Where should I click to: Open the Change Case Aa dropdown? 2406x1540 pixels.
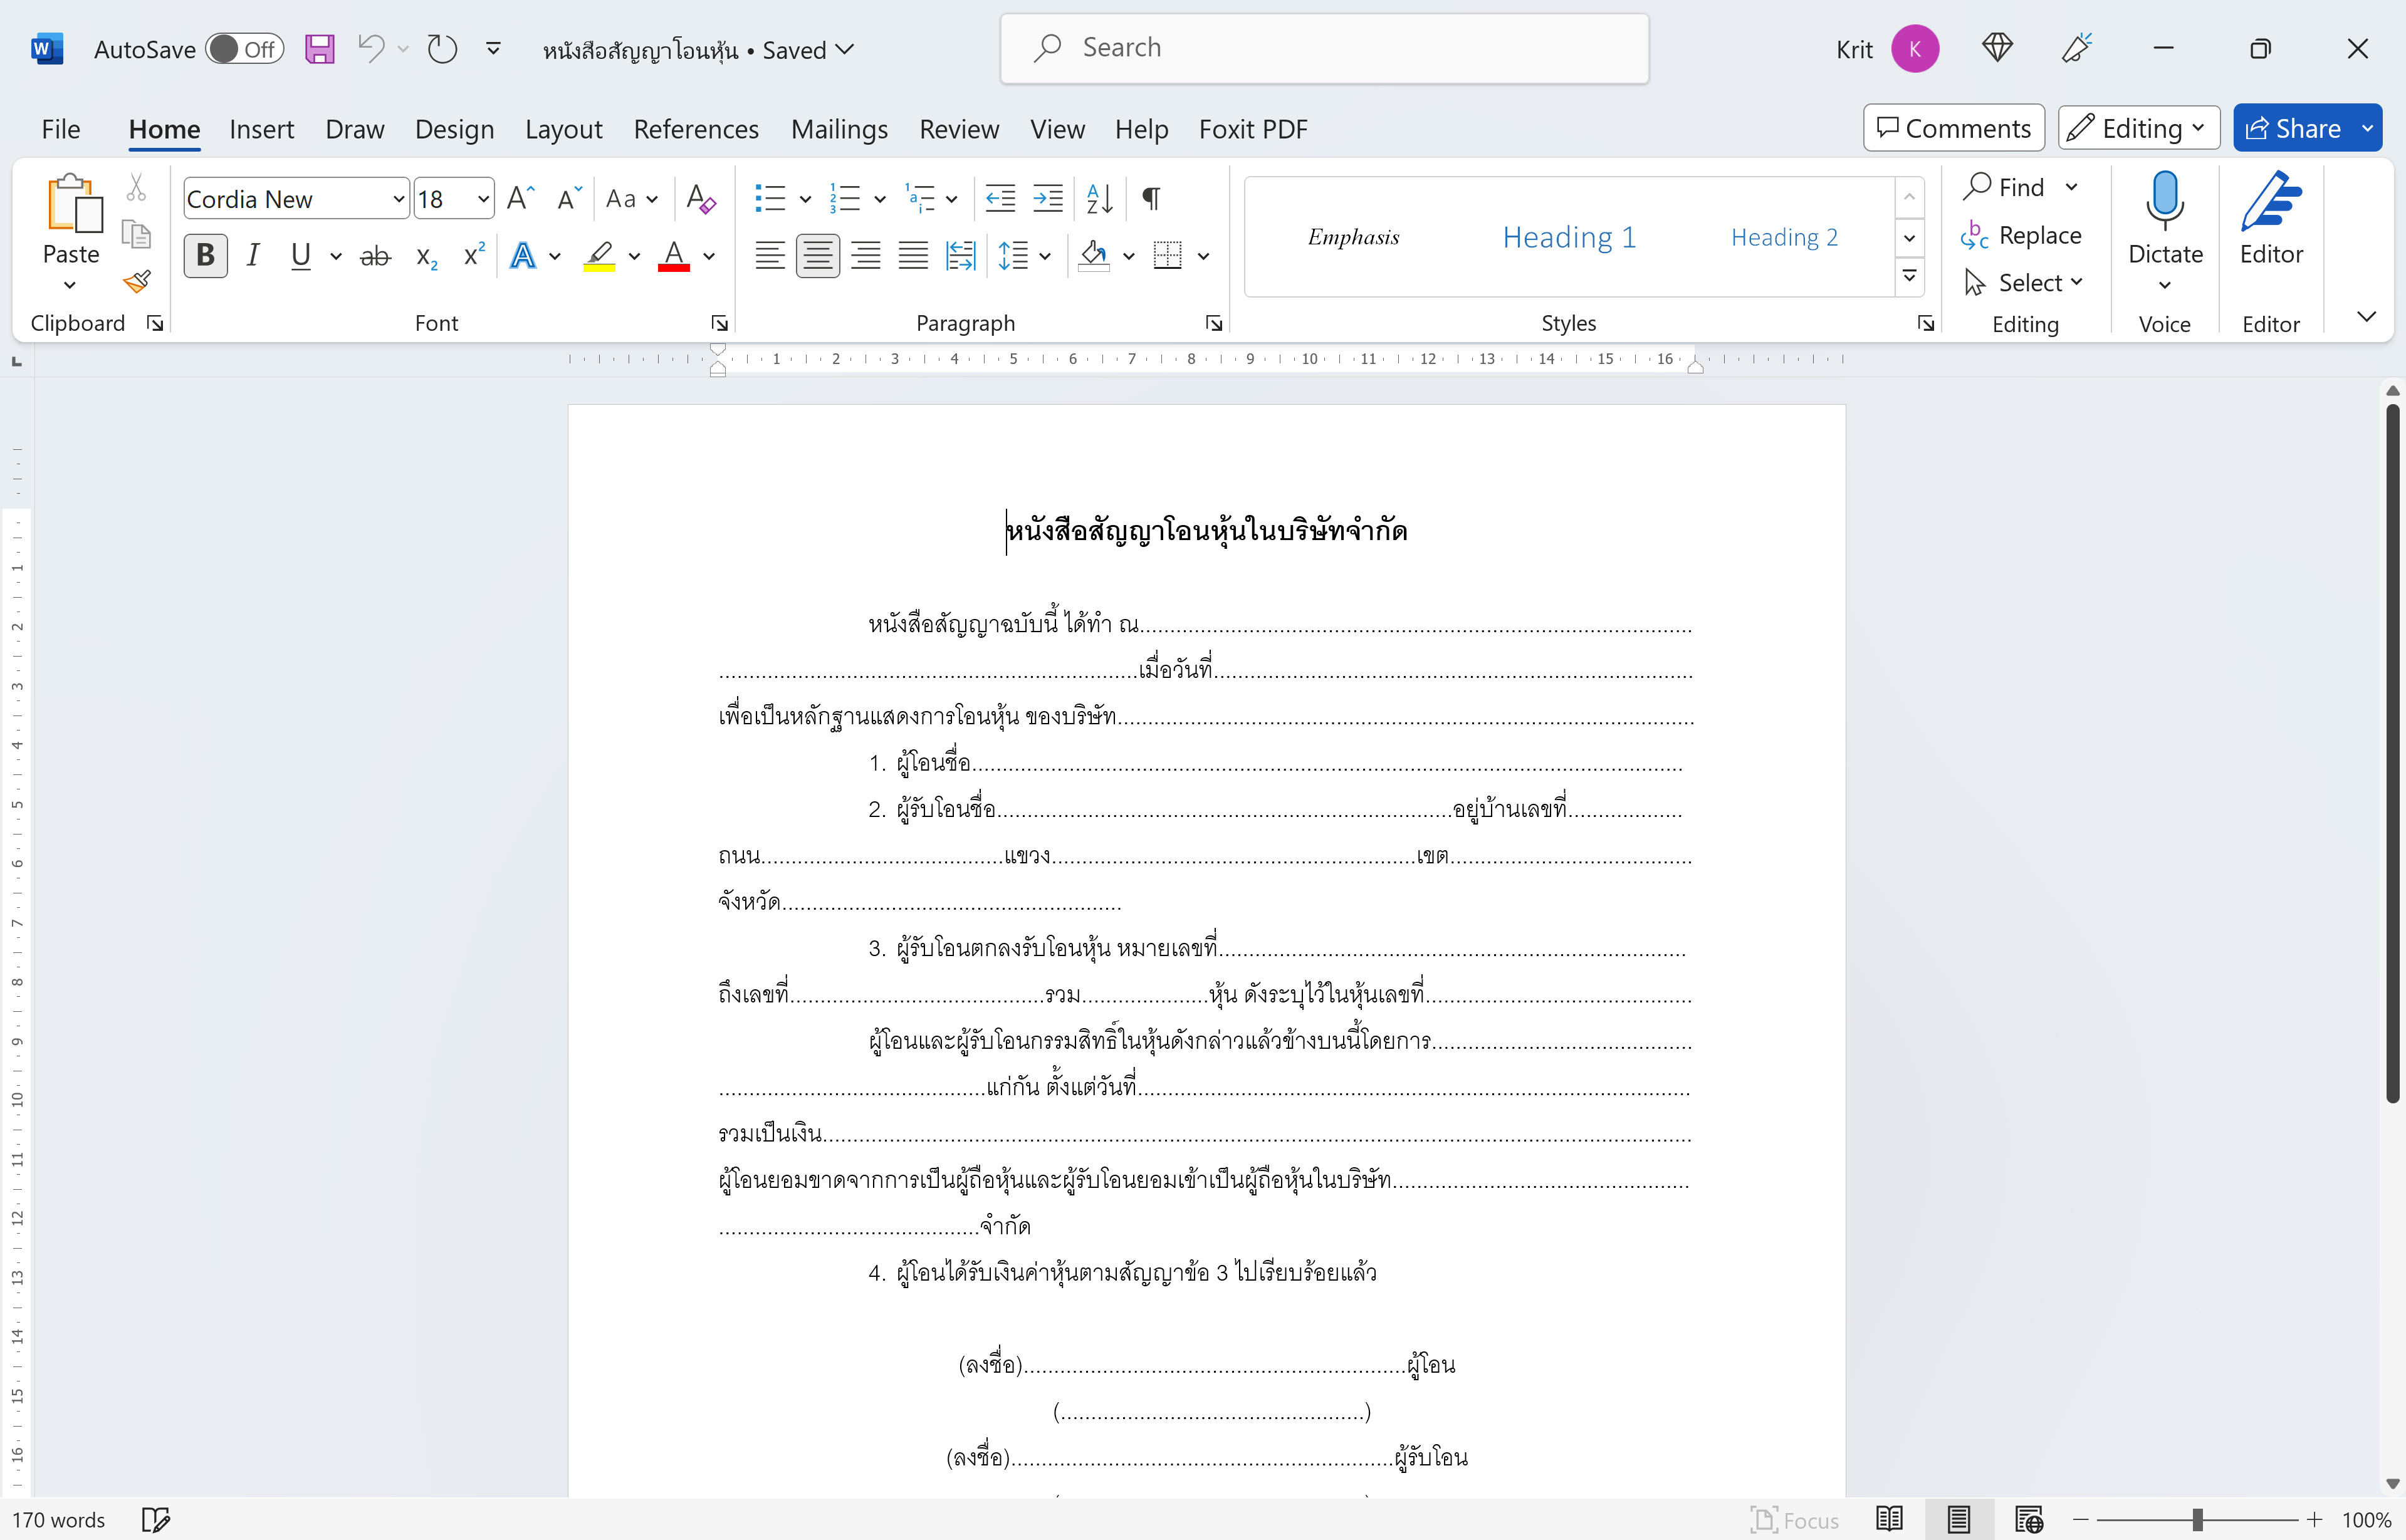(x=632, y=199)
